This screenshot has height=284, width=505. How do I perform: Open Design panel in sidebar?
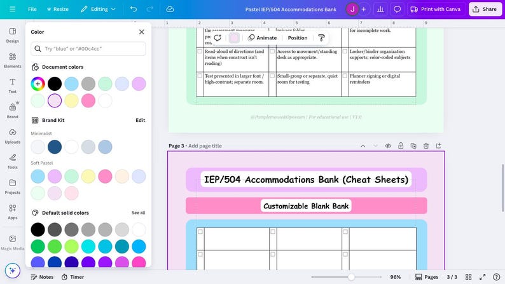pos(13,35)
